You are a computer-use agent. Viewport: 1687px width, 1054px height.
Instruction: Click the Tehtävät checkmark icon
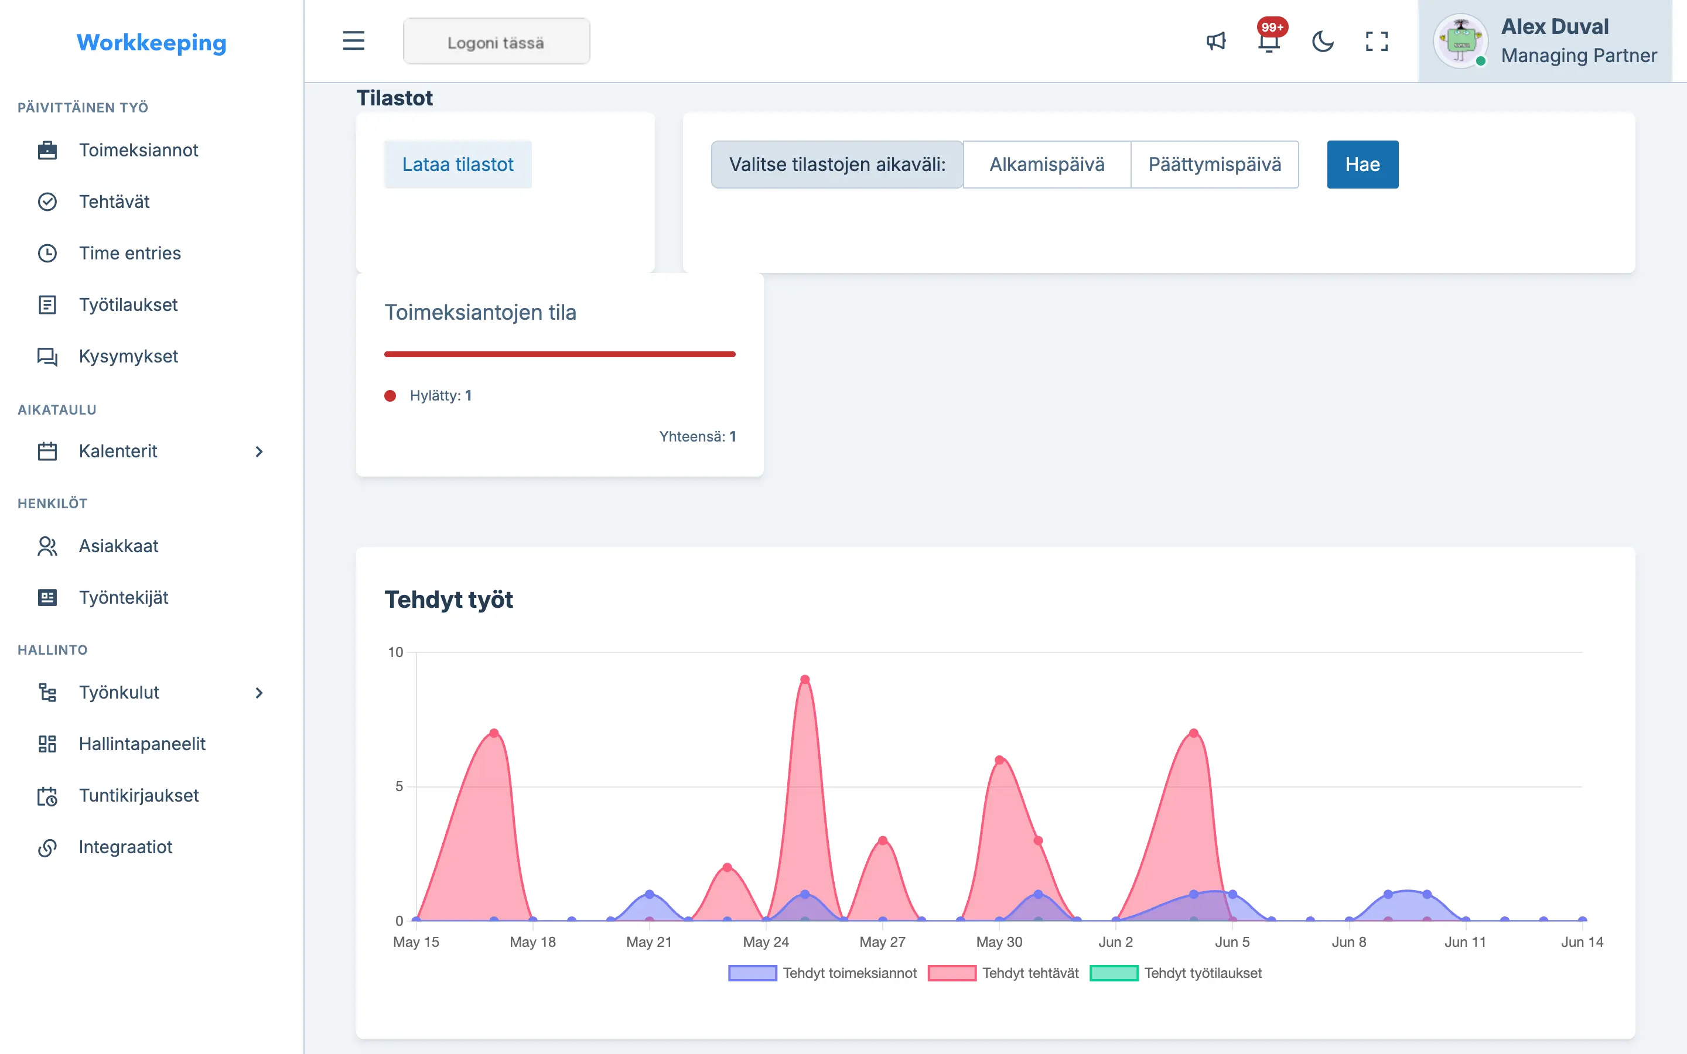47,201
